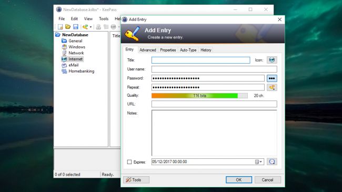342x192 pixels.
Task: Switch to the Auto-Type tab
Action: coord(188,50)
